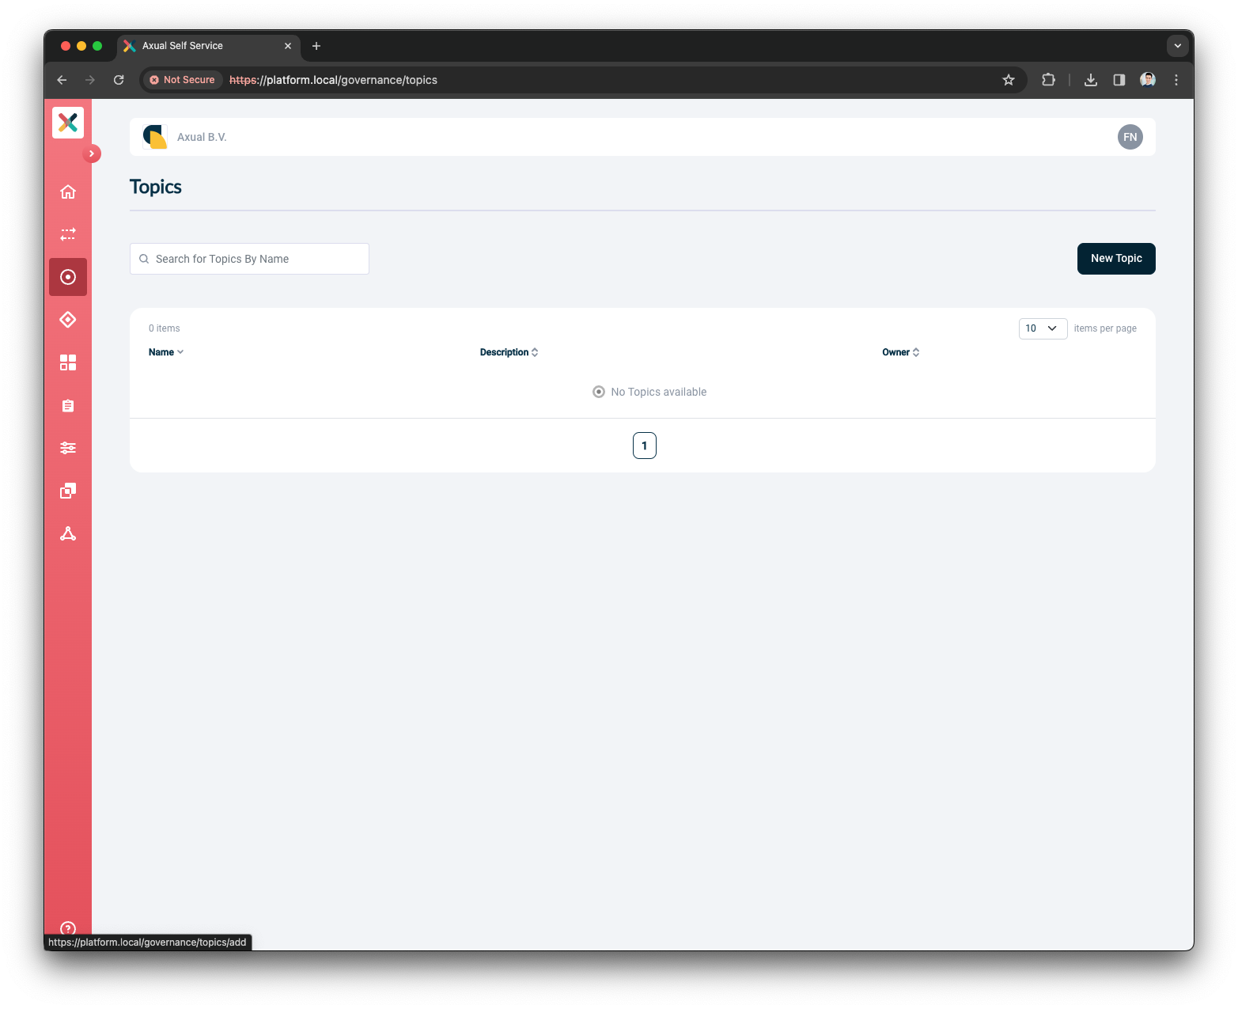Open the help question-mark icon

[68, 928]
